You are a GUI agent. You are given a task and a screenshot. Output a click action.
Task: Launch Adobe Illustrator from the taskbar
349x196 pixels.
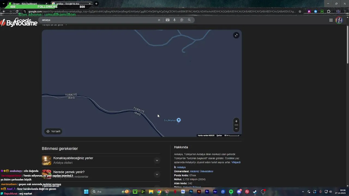pyautogui.click(x=199, y=192)
